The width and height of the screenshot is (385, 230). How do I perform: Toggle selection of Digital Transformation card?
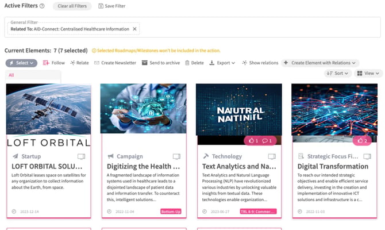[x=367, y=156]
